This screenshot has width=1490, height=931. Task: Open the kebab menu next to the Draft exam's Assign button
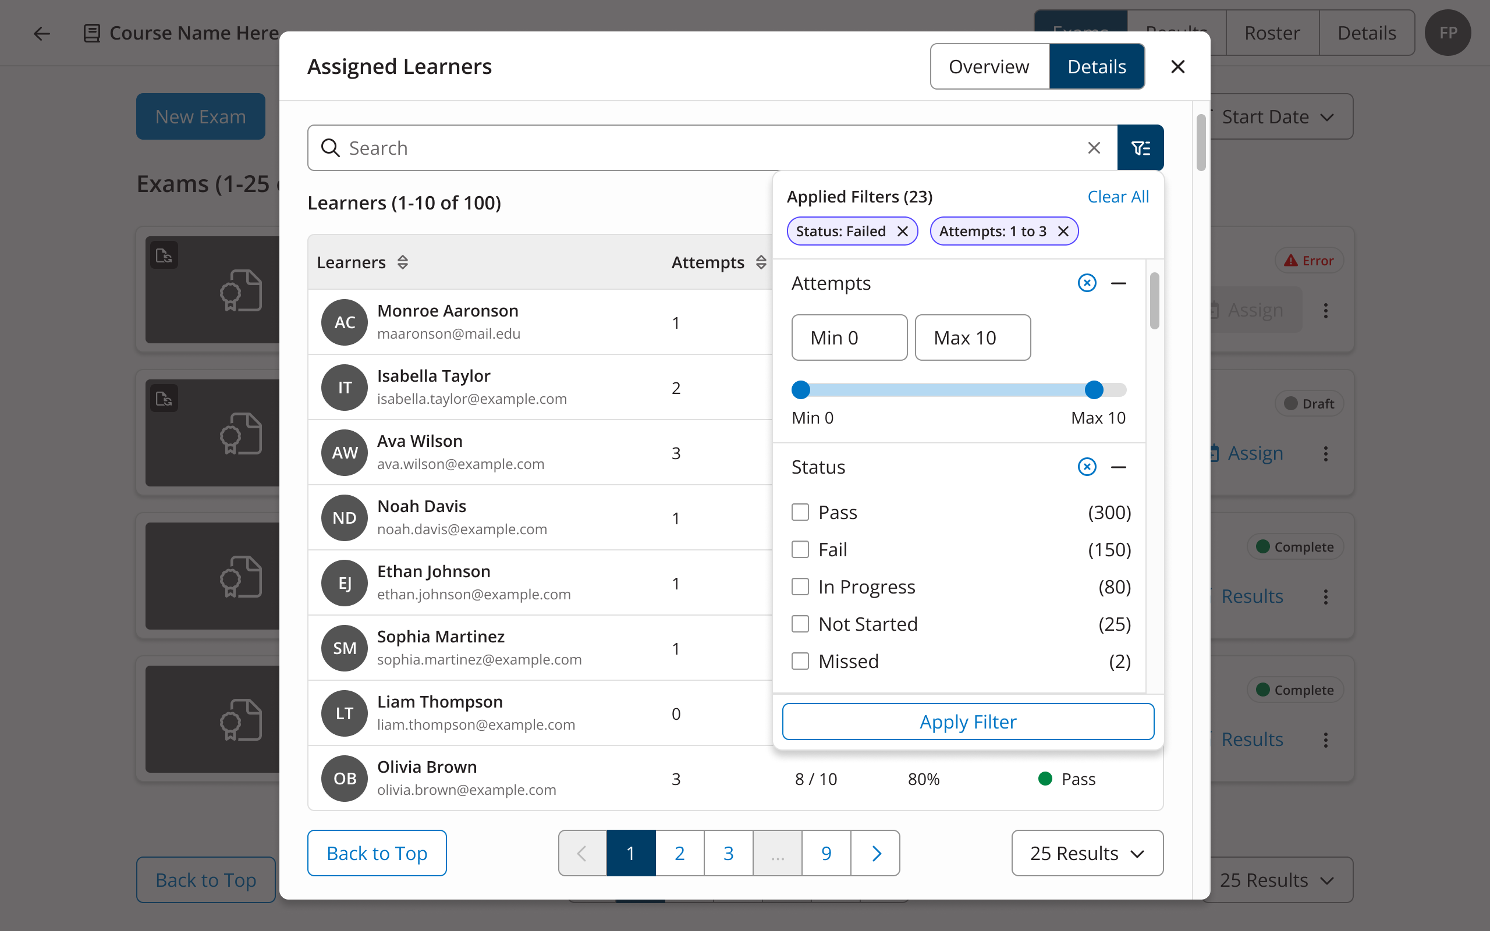[1326, 454]
